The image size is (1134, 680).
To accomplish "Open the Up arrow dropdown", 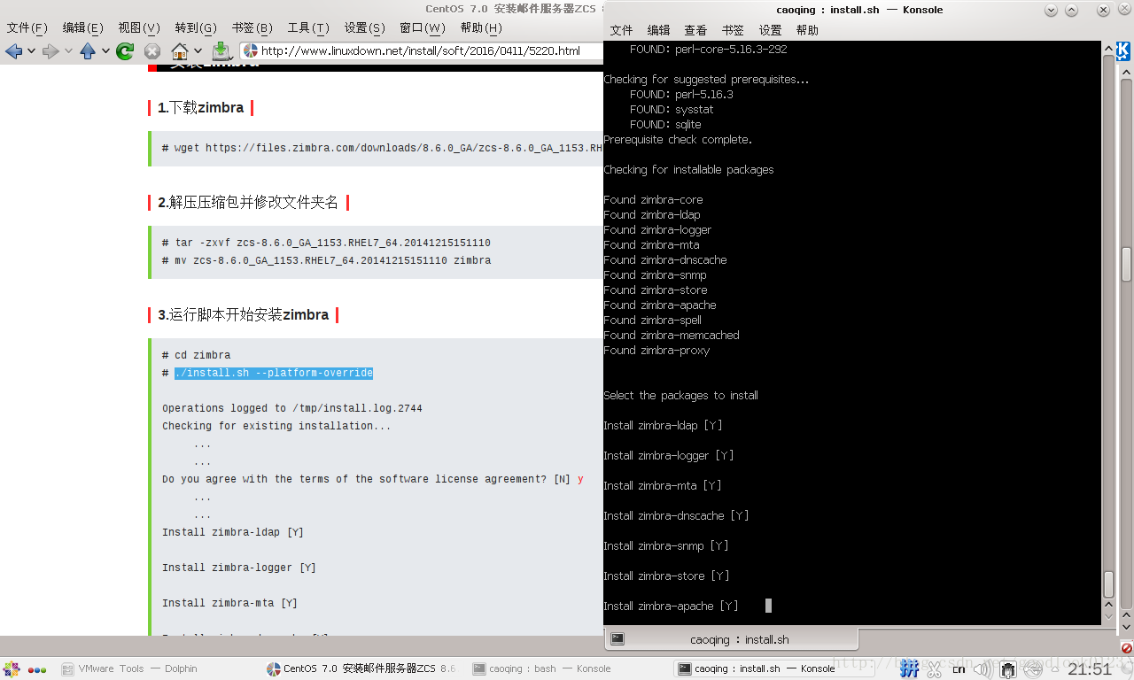I will tap(105, 51).
